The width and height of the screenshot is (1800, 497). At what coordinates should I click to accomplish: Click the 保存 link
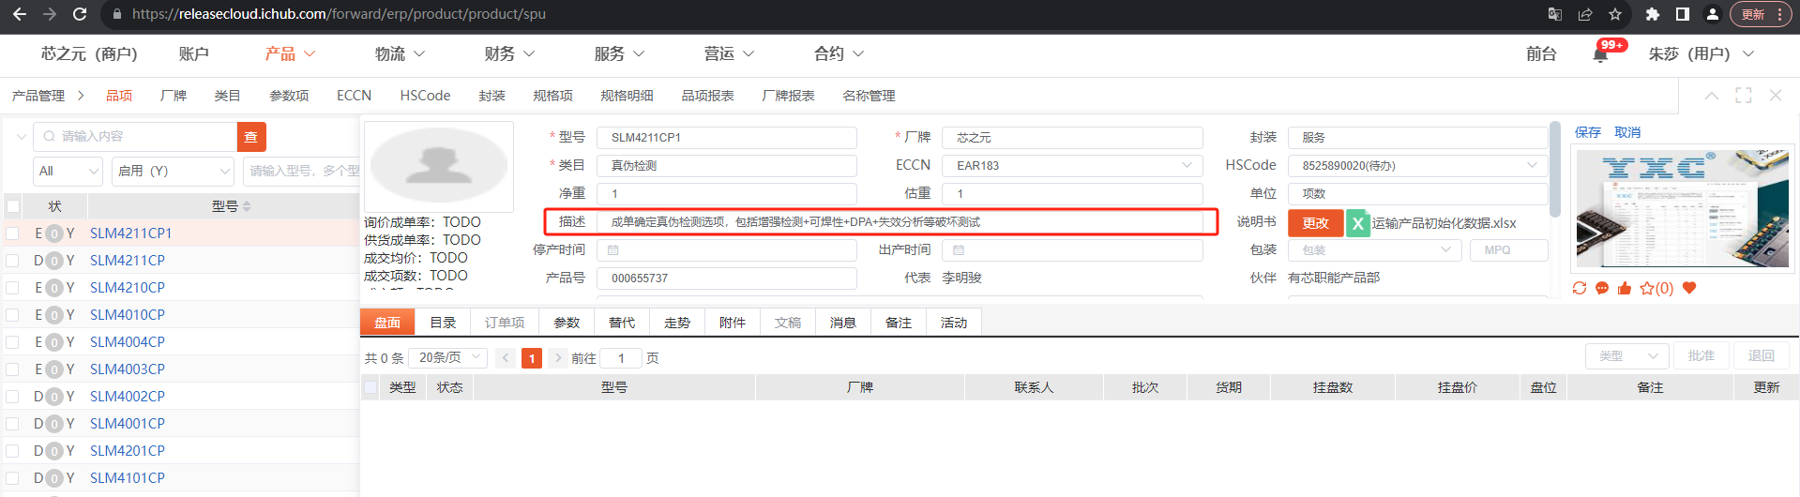tap(1588, 132)
